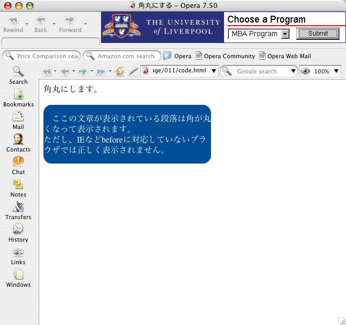Click the Amazon.com search field
This screenshot has width=346, height=325.
click(x=126, y=56)
